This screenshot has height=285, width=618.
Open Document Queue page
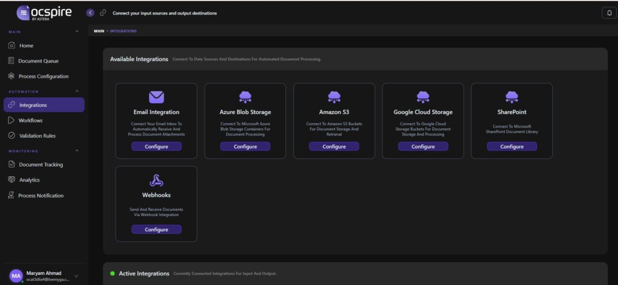click(x=44, y=61)
